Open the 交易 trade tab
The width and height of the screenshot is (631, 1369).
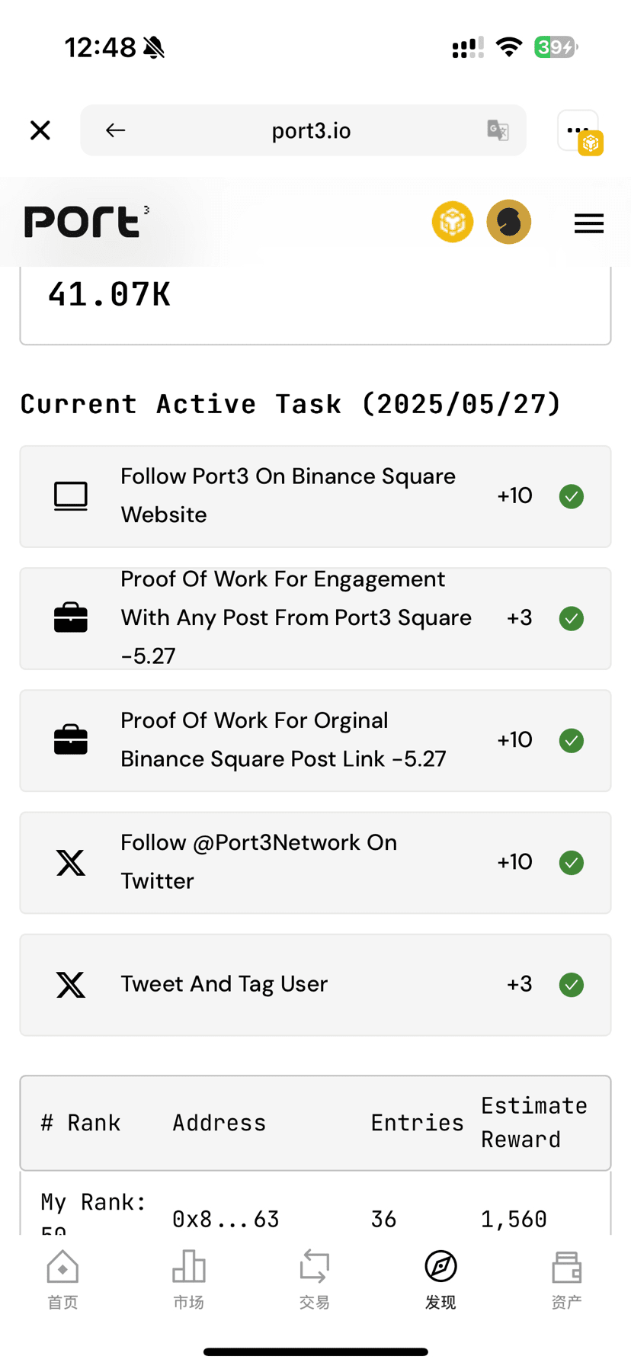click(x=315, y=1279)
